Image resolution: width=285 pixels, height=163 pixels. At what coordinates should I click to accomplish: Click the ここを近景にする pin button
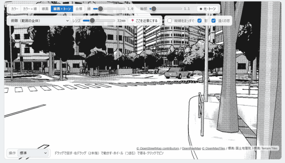click(145, 21)
